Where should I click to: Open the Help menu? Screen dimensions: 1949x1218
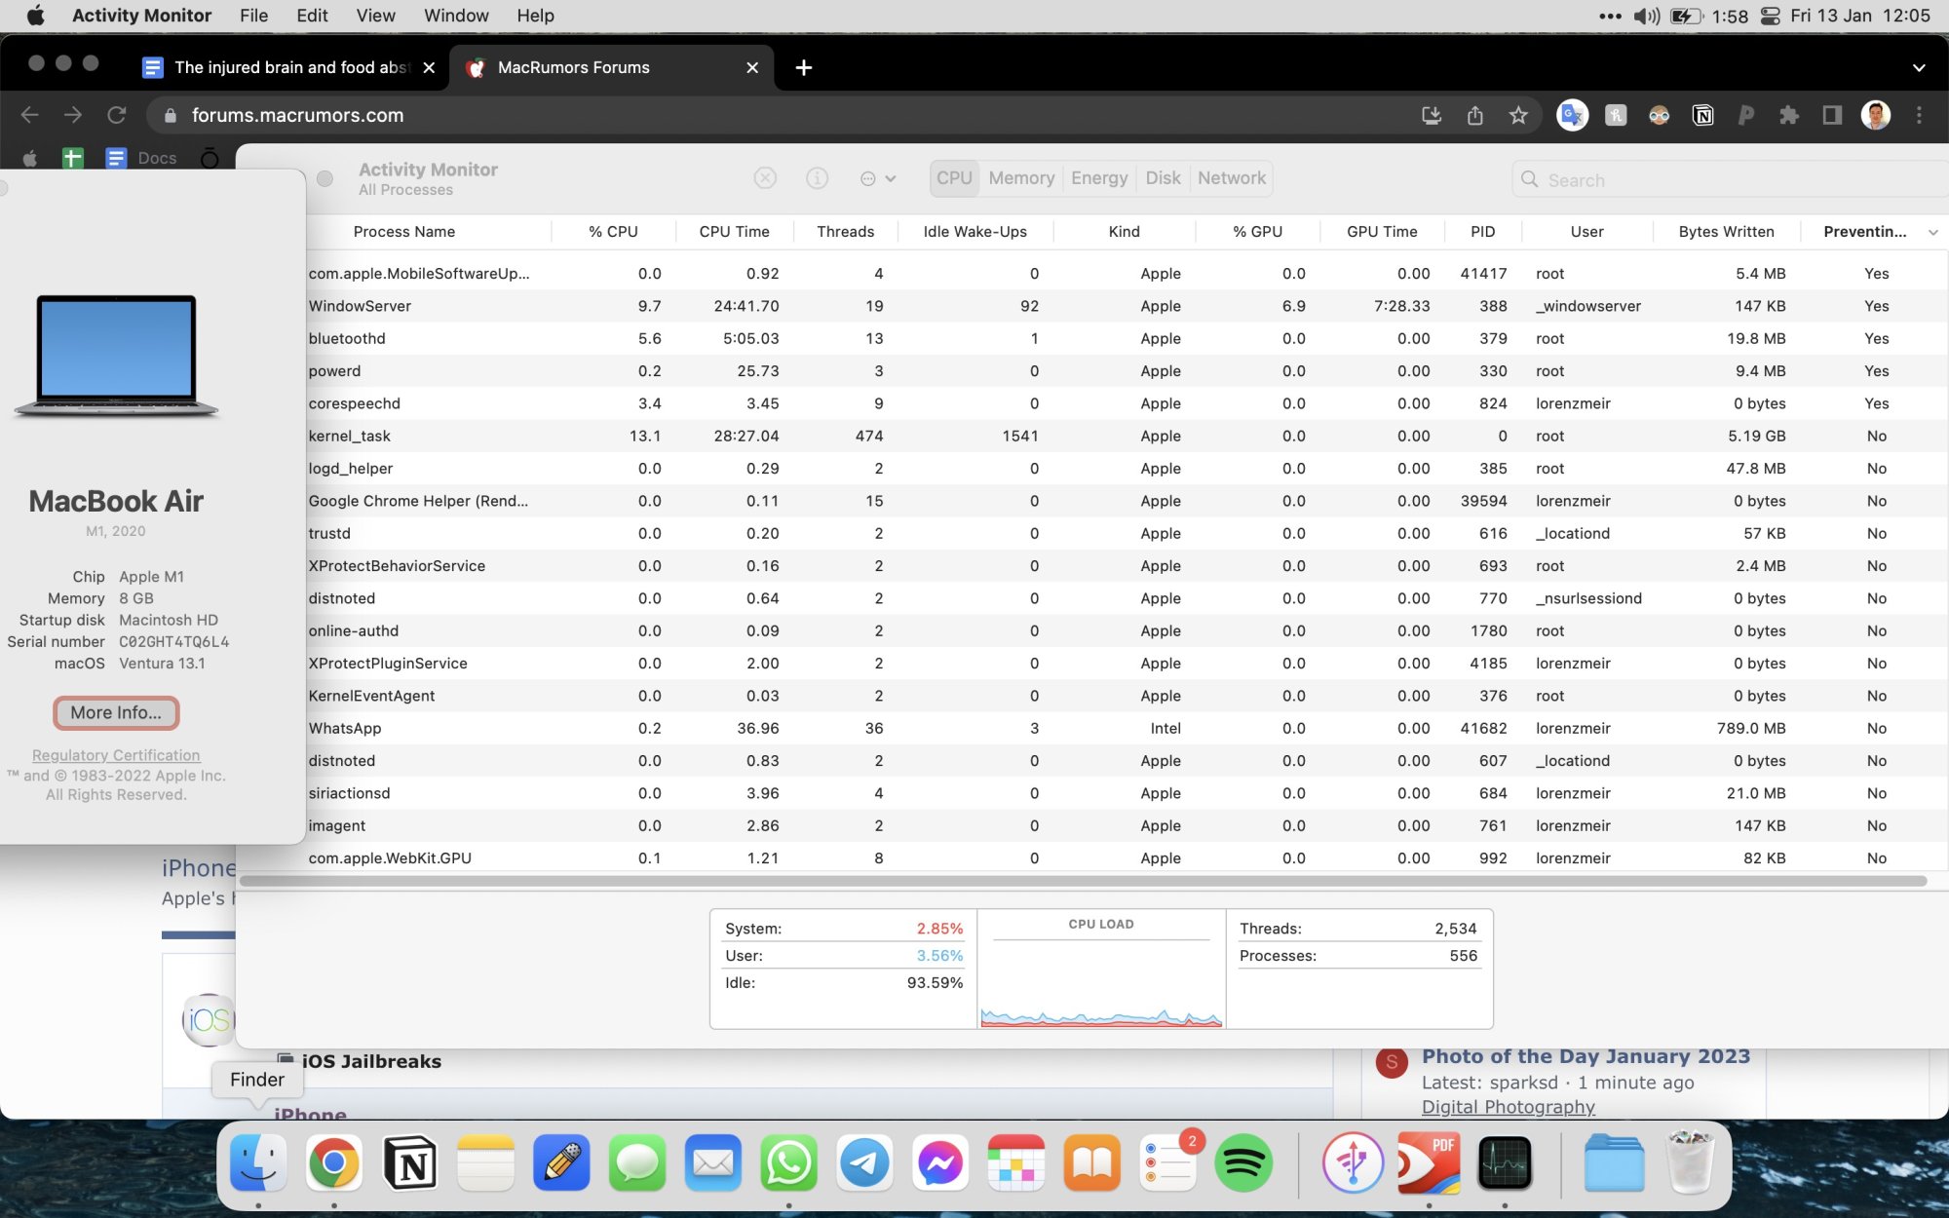click(535, 16)
